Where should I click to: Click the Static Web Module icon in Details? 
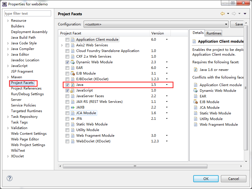(x=195, y=113)
